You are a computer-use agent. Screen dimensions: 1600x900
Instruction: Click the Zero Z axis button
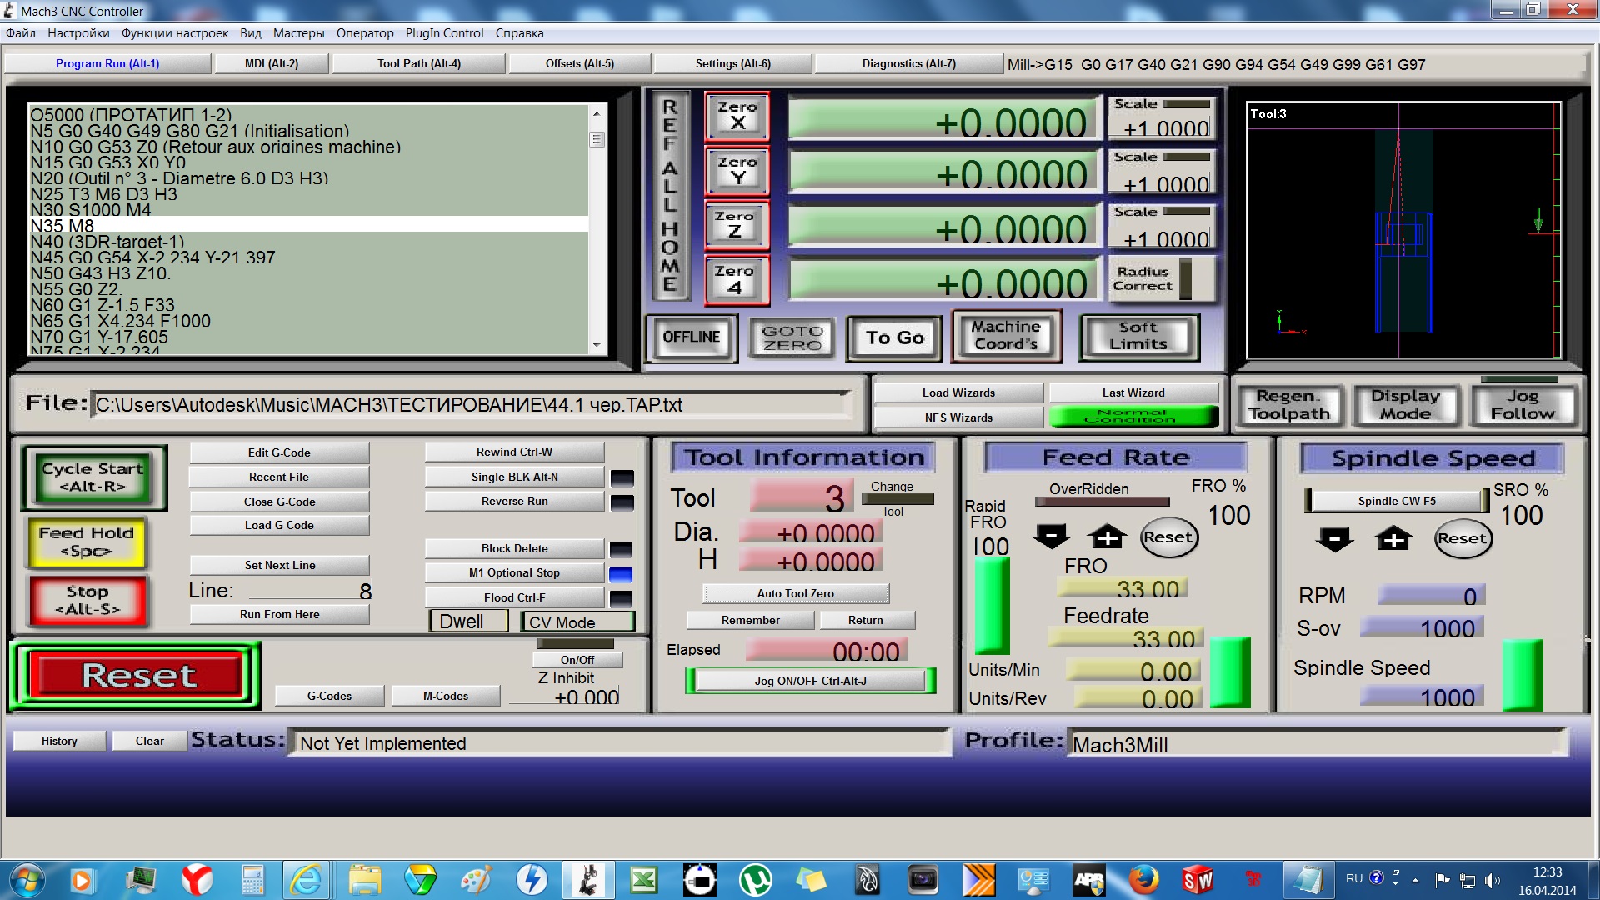(x=737, y=224)
